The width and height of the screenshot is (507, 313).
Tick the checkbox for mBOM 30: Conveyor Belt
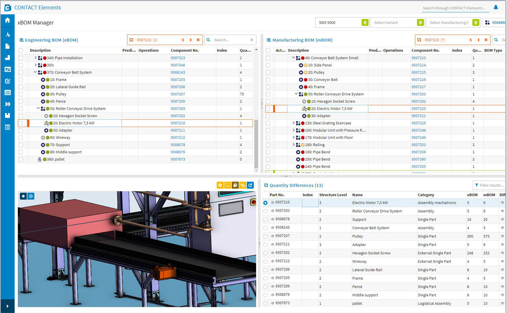click(268, 80)
